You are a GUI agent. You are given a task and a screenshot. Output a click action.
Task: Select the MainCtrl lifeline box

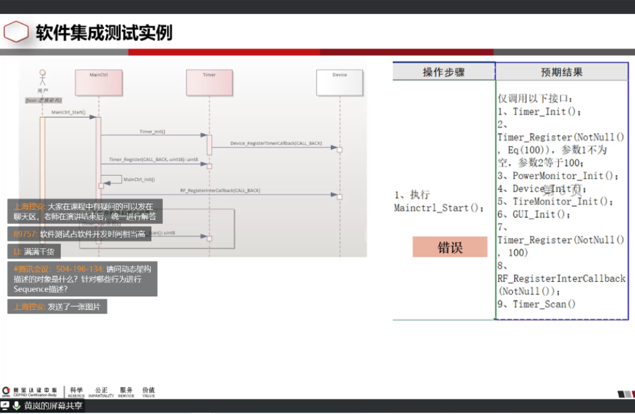click(98, 83)
